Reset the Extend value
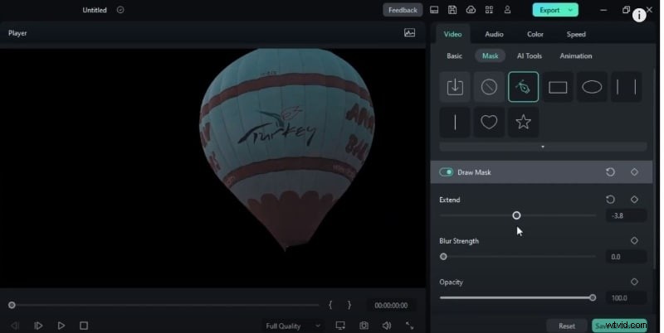 click(x=610, y=200)
